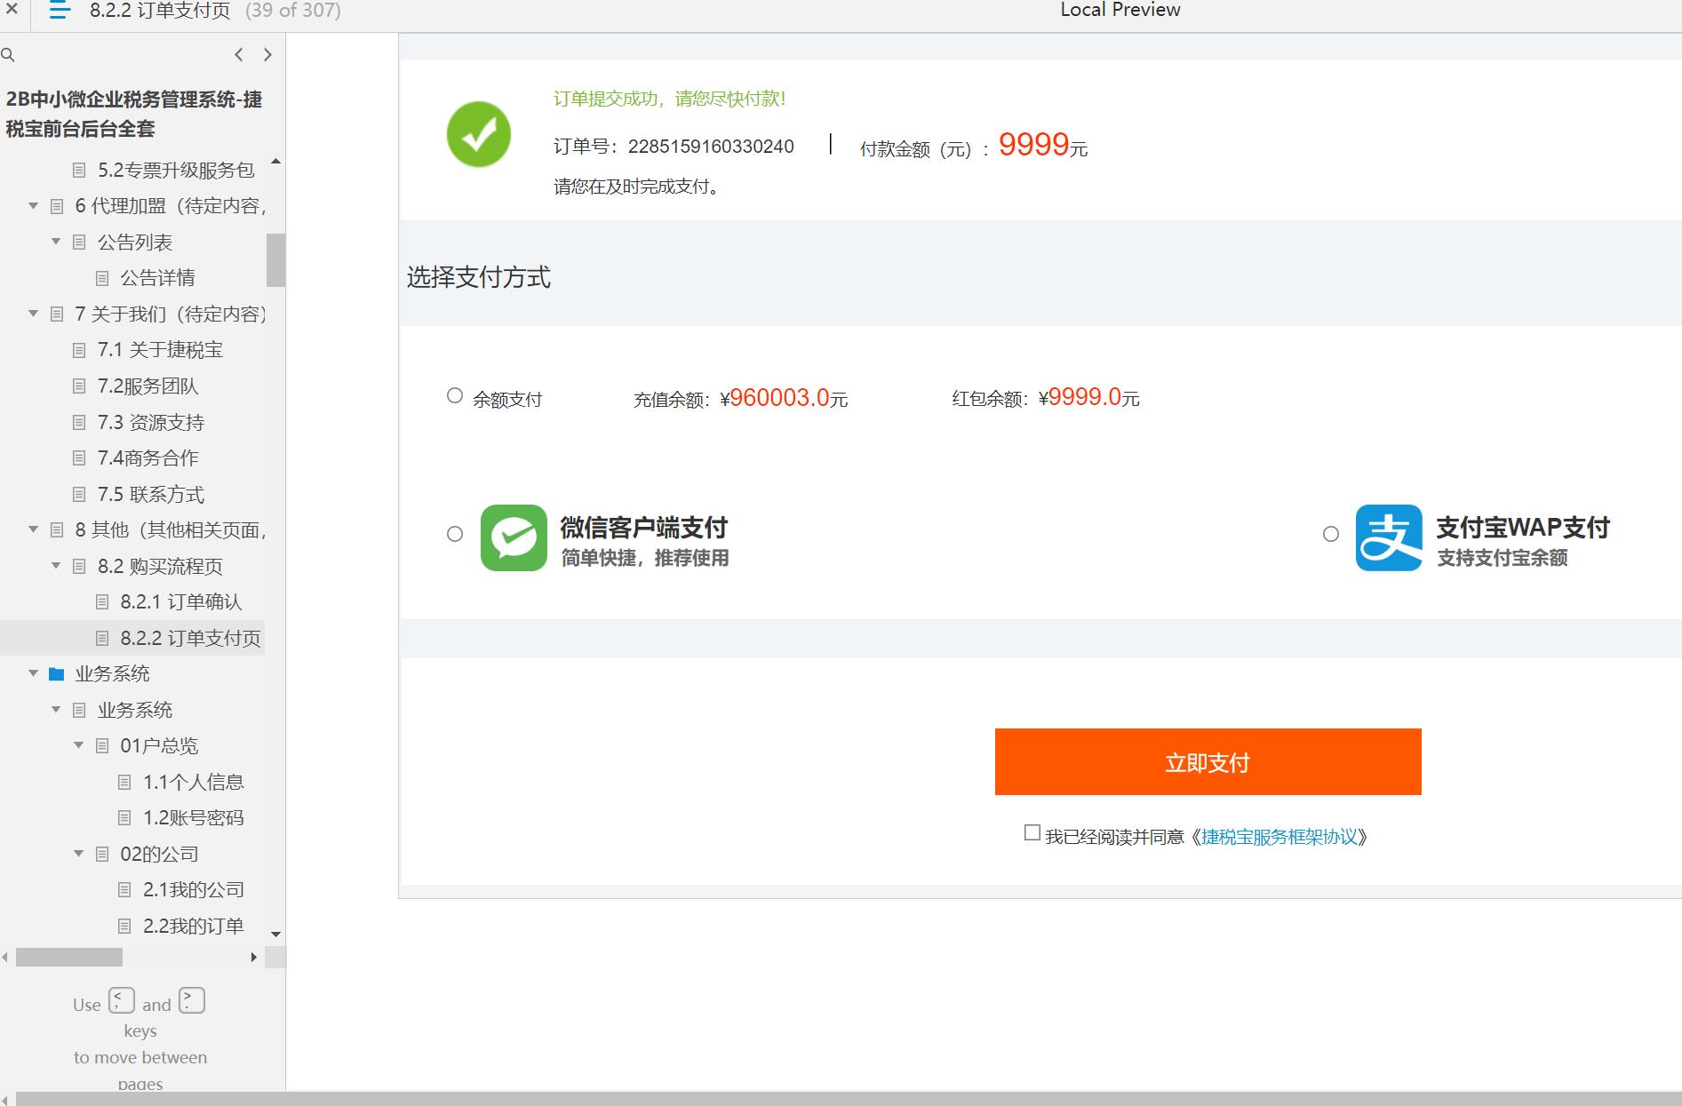Click page icon beside 2.2我的订单
The height and width of the screenshot is (1106, 1682).
[125, 927]
